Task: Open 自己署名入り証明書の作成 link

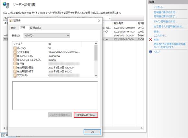Action: [169, 27]
